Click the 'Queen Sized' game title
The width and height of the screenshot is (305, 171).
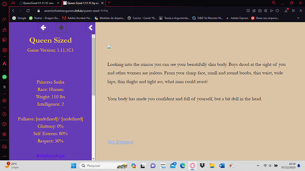pyautogui.click(x=50, y=40)
